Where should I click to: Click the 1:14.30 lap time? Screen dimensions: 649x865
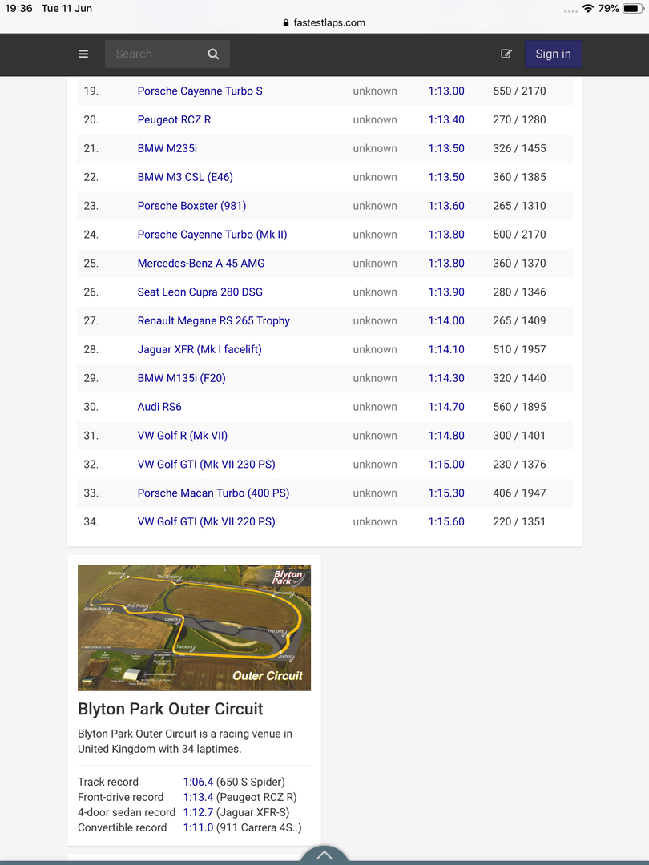click(446, 378)
